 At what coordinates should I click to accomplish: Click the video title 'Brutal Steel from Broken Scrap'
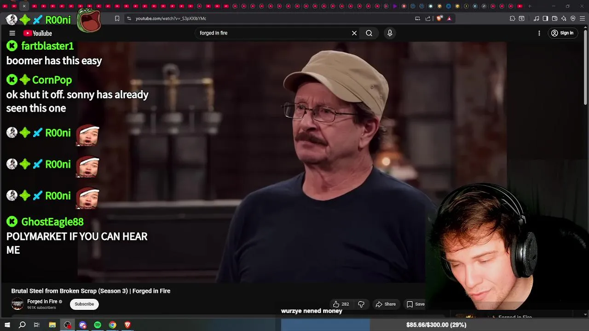(91, 291)
